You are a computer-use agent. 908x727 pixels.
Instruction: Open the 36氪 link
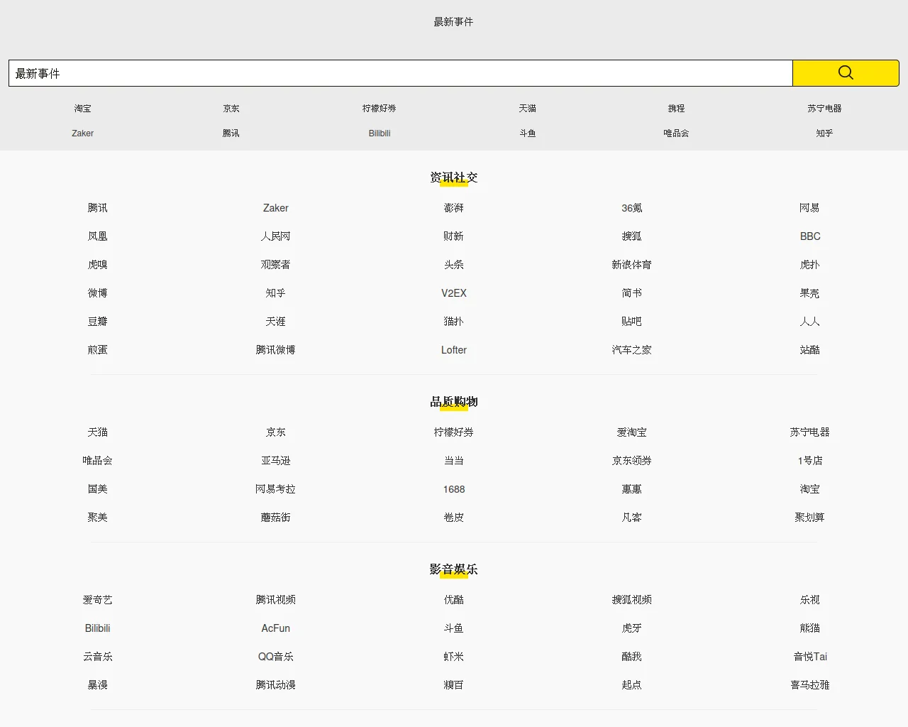pos(632,208)
